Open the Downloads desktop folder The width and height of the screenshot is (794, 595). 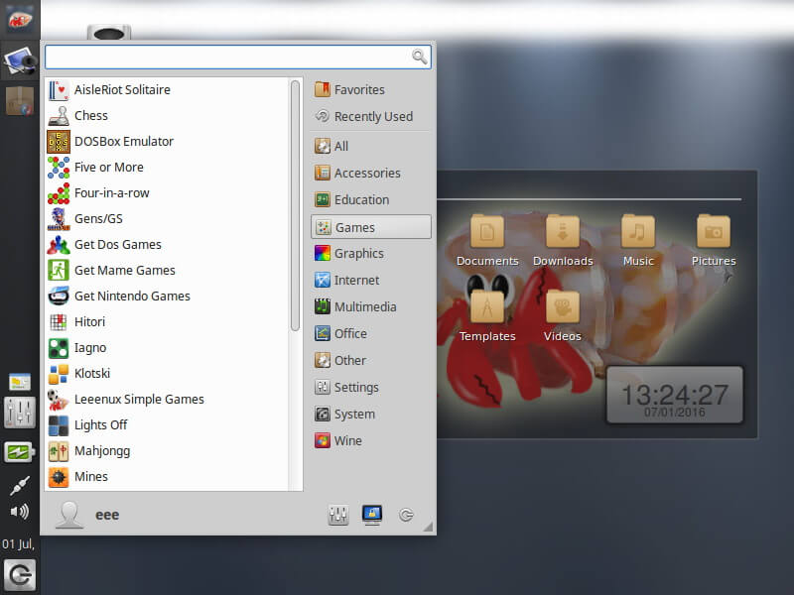563,240
